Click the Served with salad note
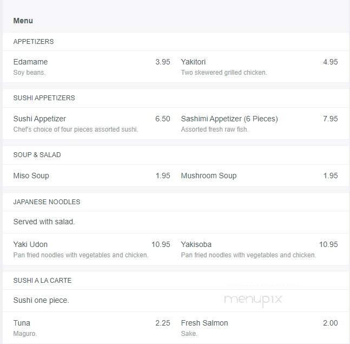The height and width of the screenshot is (344, 350). (x=44, y=222)
